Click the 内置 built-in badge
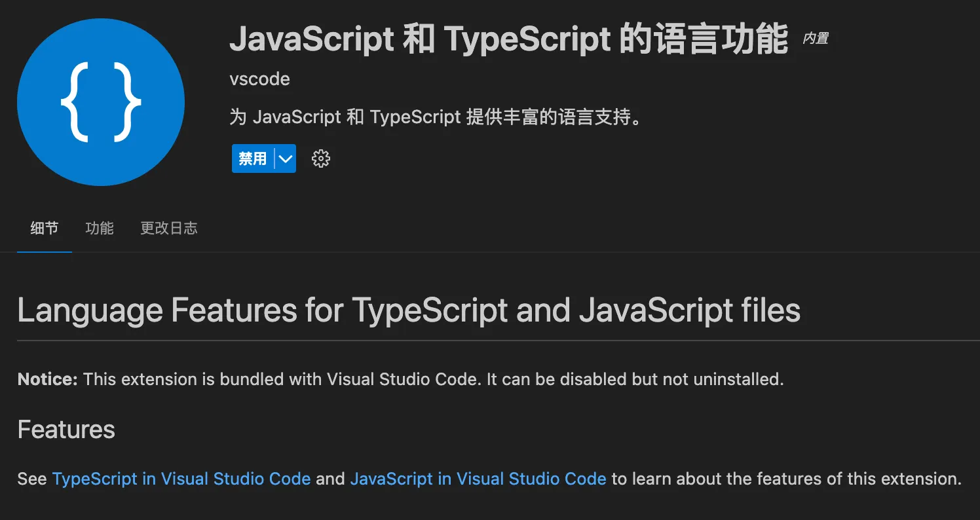Viewport: 980px width, 520px height. pyautogui.click(x=816, y=39)
